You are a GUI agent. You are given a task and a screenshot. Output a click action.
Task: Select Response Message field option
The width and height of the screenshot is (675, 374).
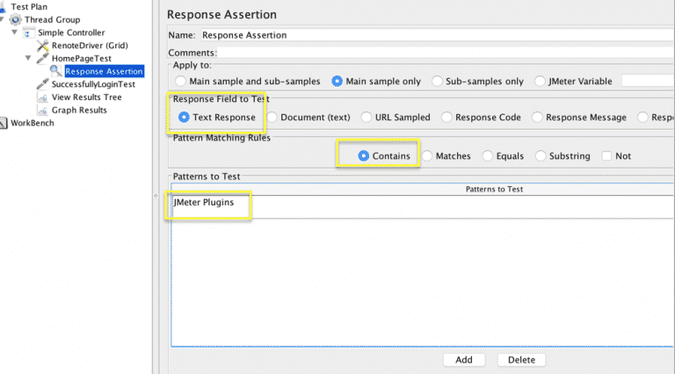pyautogui.click(x=579, y=118)
